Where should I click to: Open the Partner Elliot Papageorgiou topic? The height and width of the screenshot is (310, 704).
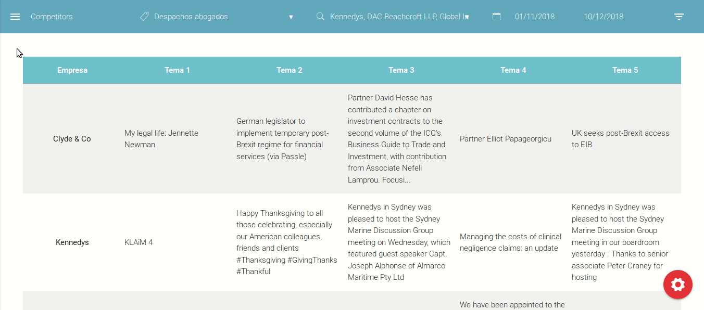pyautogui.click(x=506, y=139)
